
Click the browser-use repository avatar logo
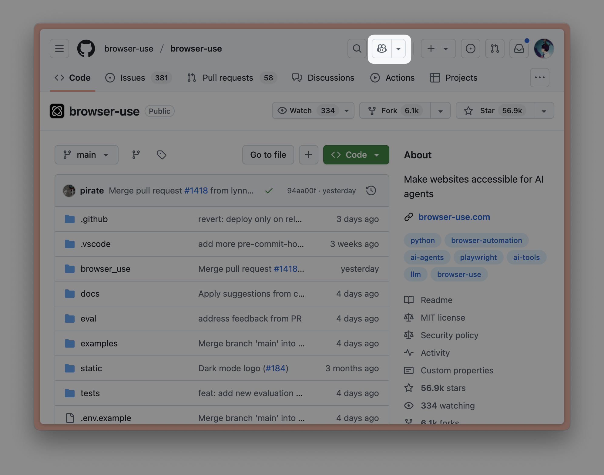(57, 111)
